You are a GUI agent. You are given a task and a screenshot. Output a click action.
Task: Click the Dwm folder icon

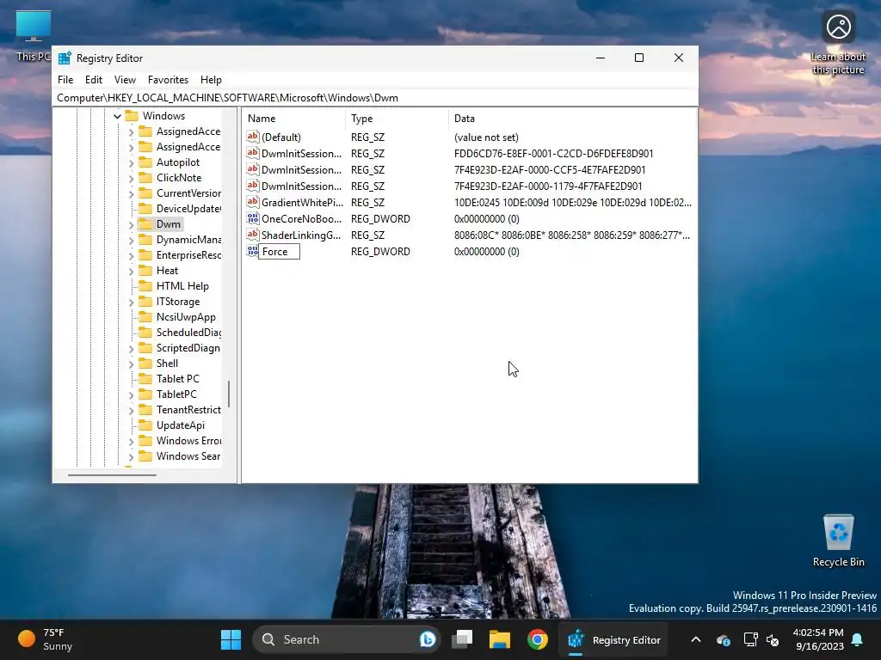(145, 224)
